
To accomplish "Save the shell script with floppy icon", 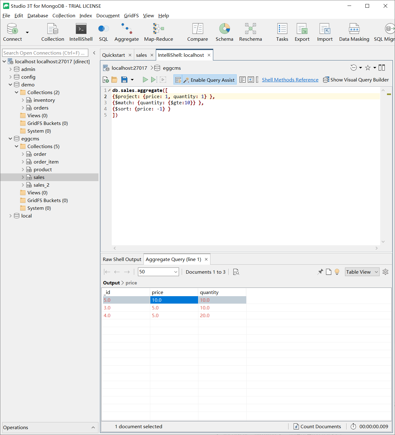I will pos(124,80).
